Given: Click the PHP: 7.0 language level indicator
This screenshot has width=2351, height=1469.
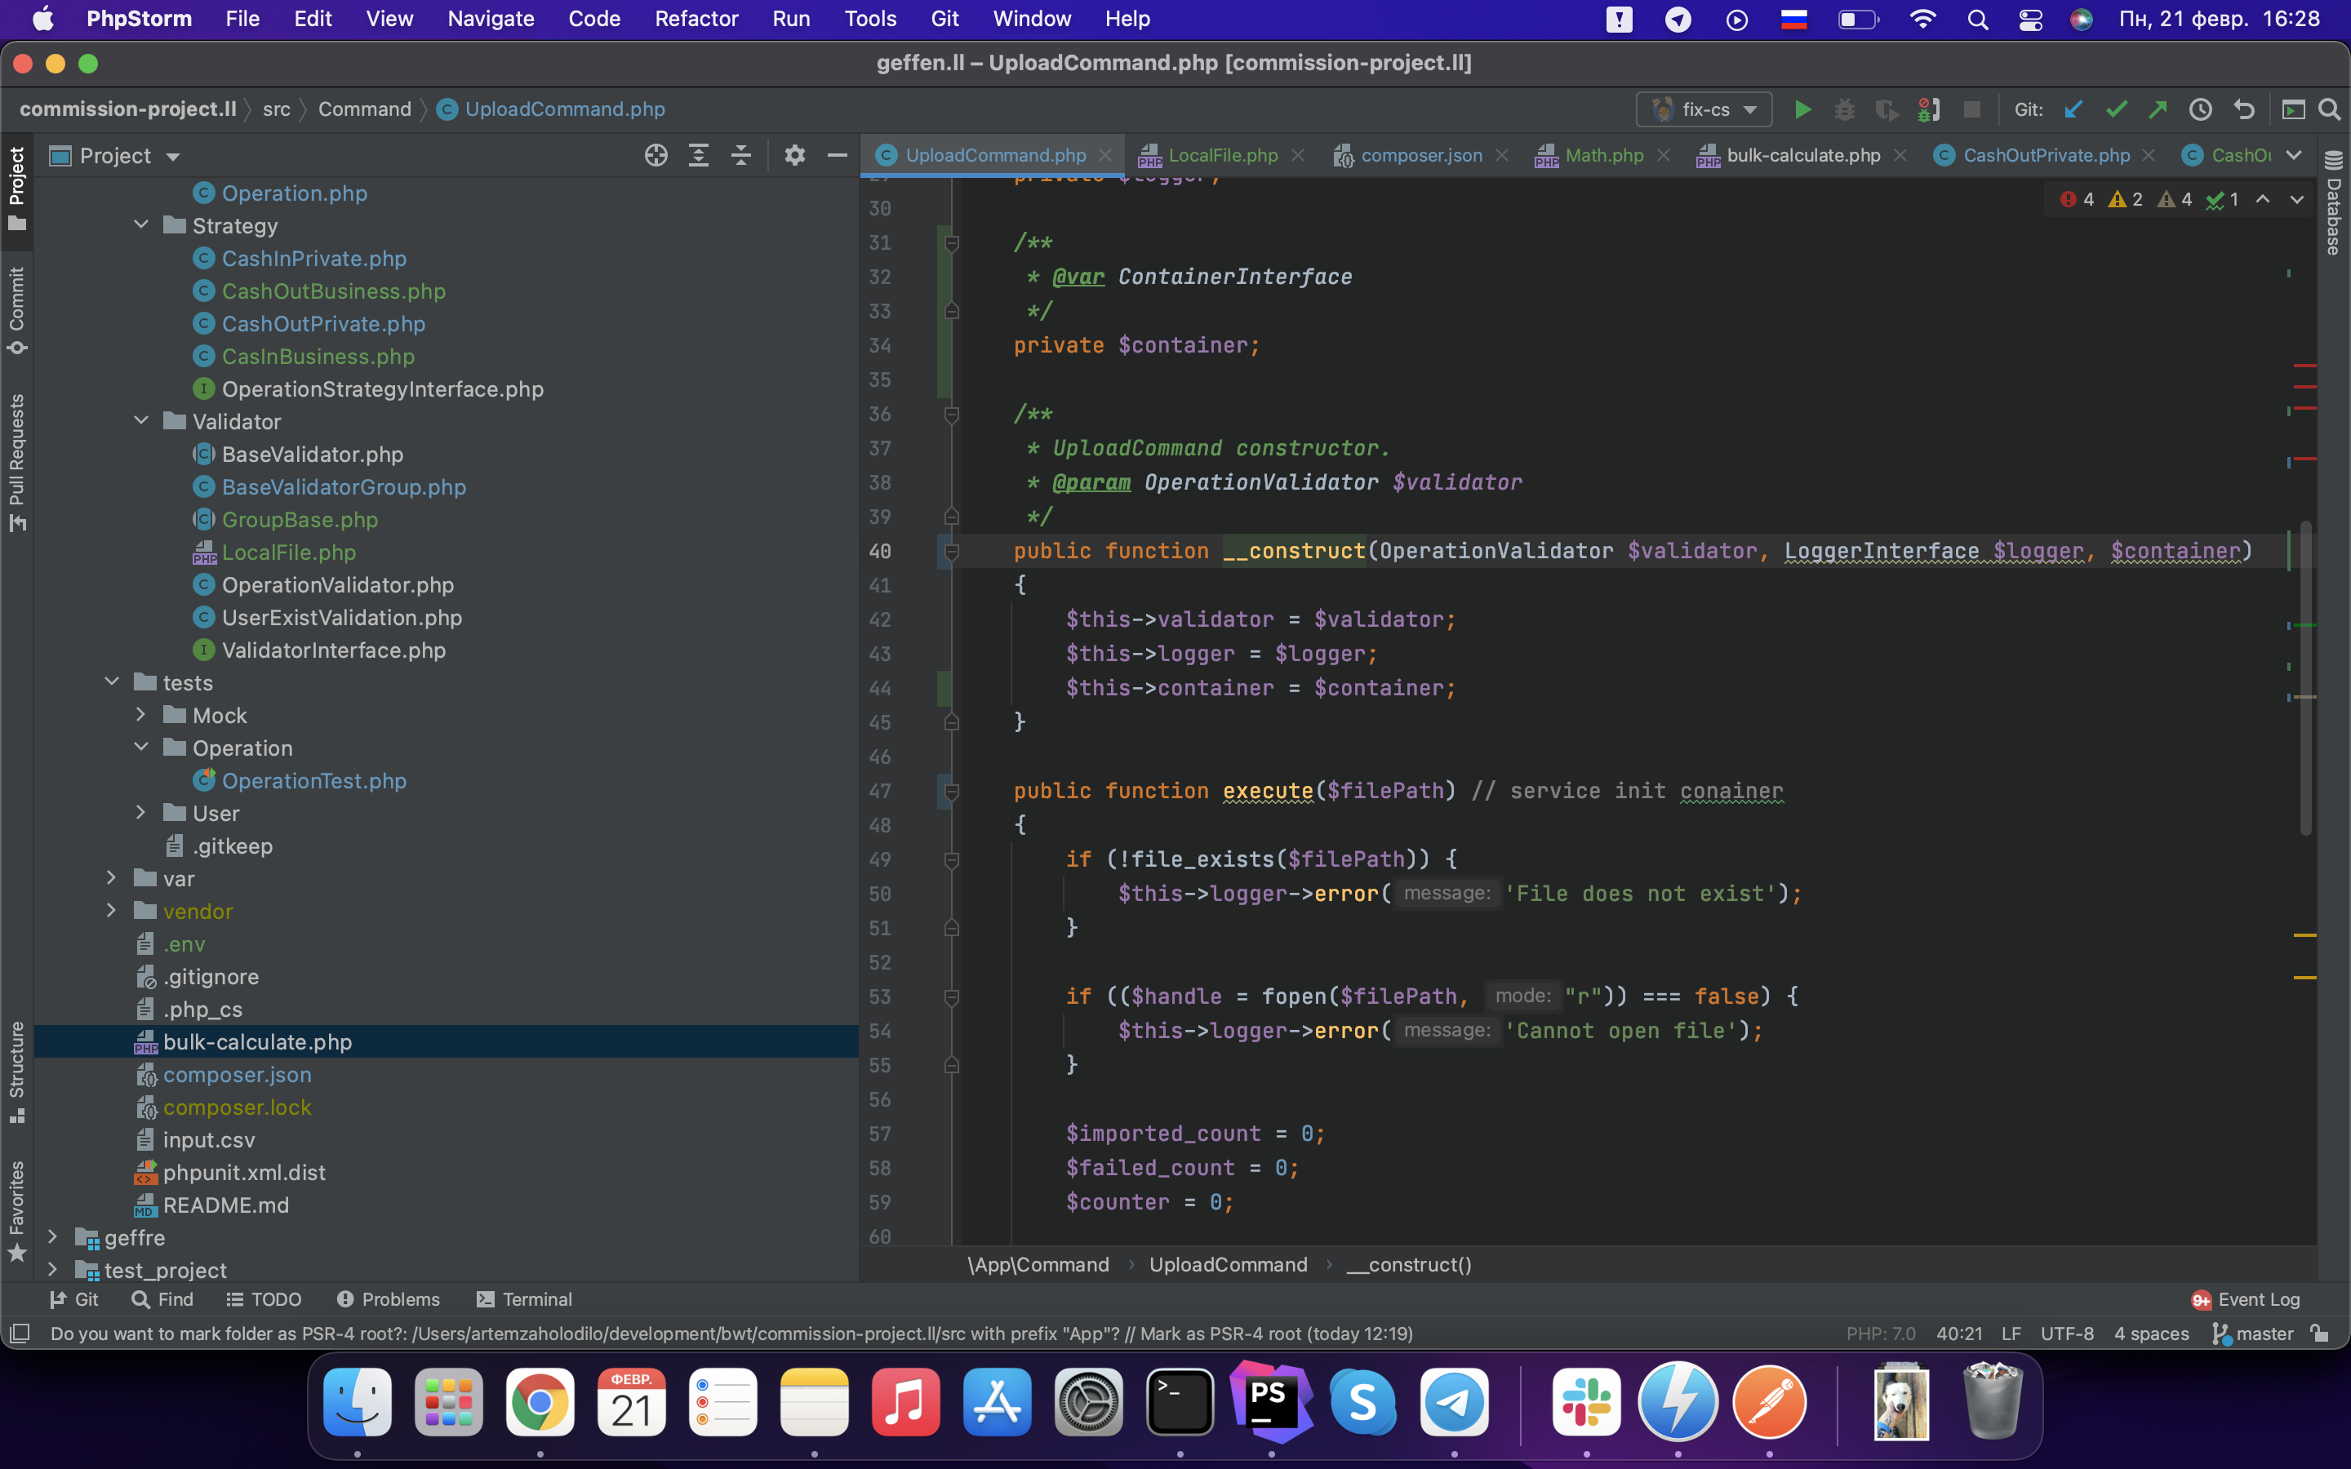Looking at the screenshot, I should [x=1880, y=1333].
